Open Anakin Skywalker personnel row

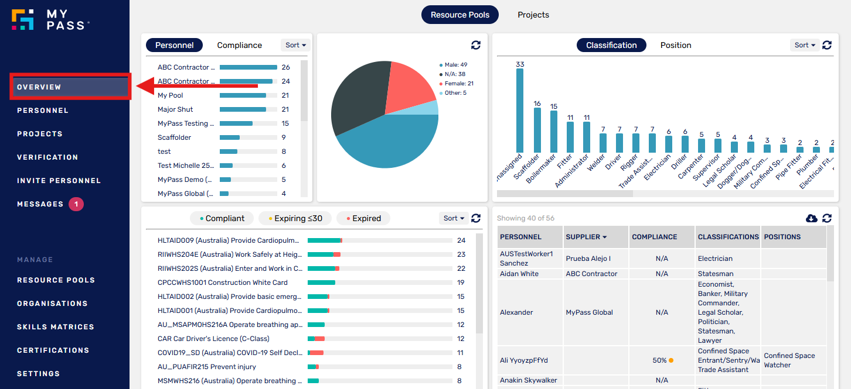(x=662, y=380)
